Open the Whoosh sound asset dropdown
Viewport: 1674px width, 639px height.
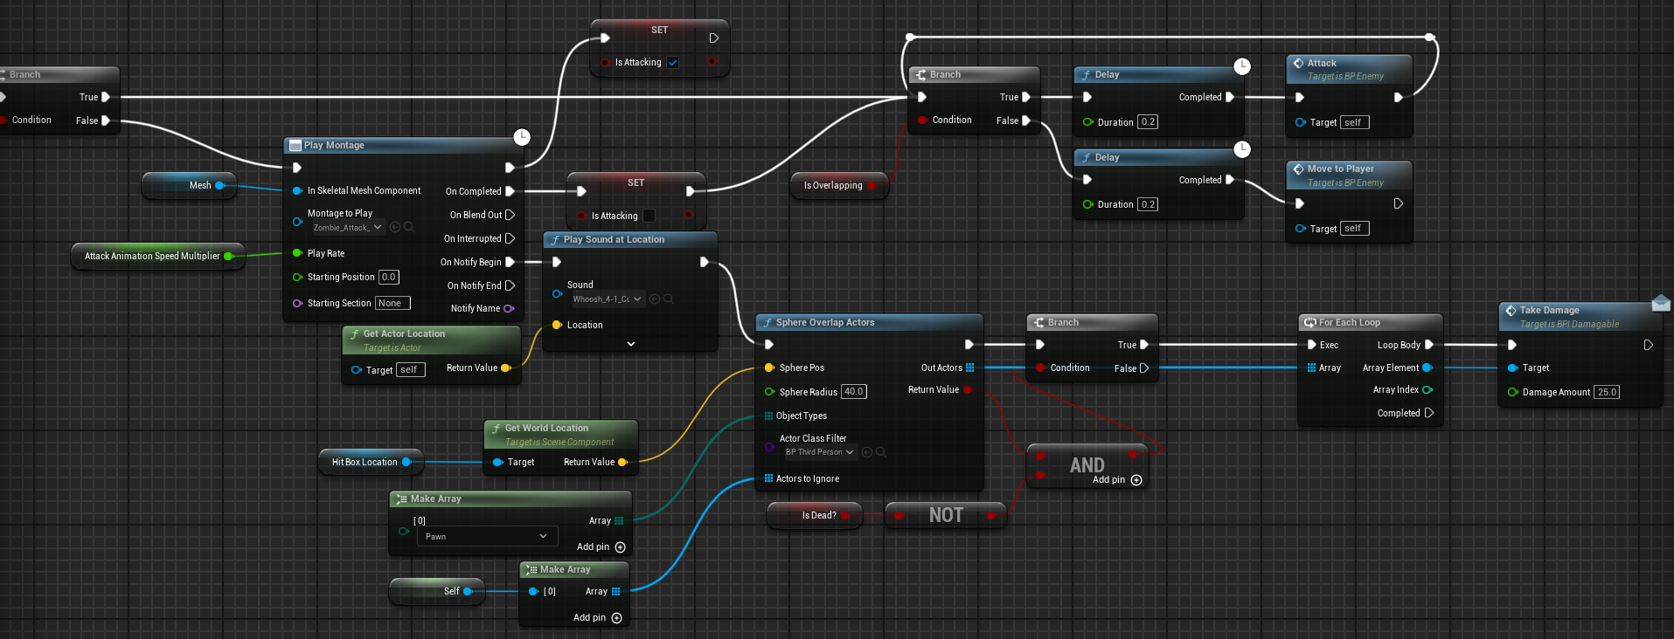point(608,299)
